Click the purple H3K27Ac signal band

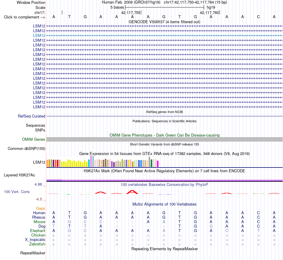point(164,180)
